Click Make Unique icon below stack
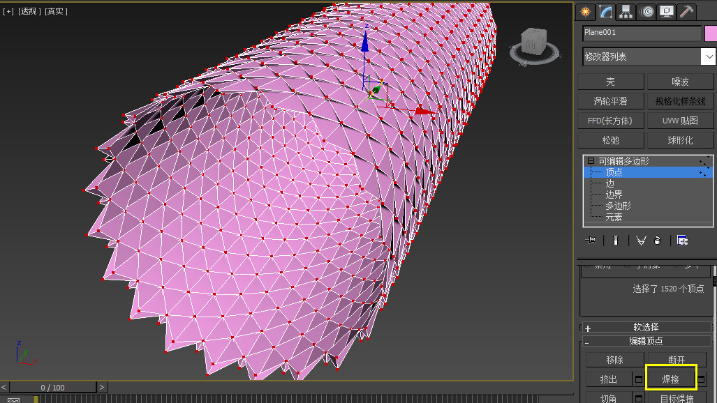 [641, 241]
